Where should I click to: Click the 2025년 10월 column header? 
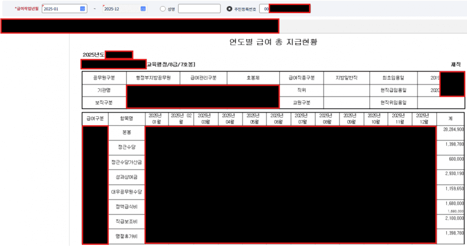point(376,119)
